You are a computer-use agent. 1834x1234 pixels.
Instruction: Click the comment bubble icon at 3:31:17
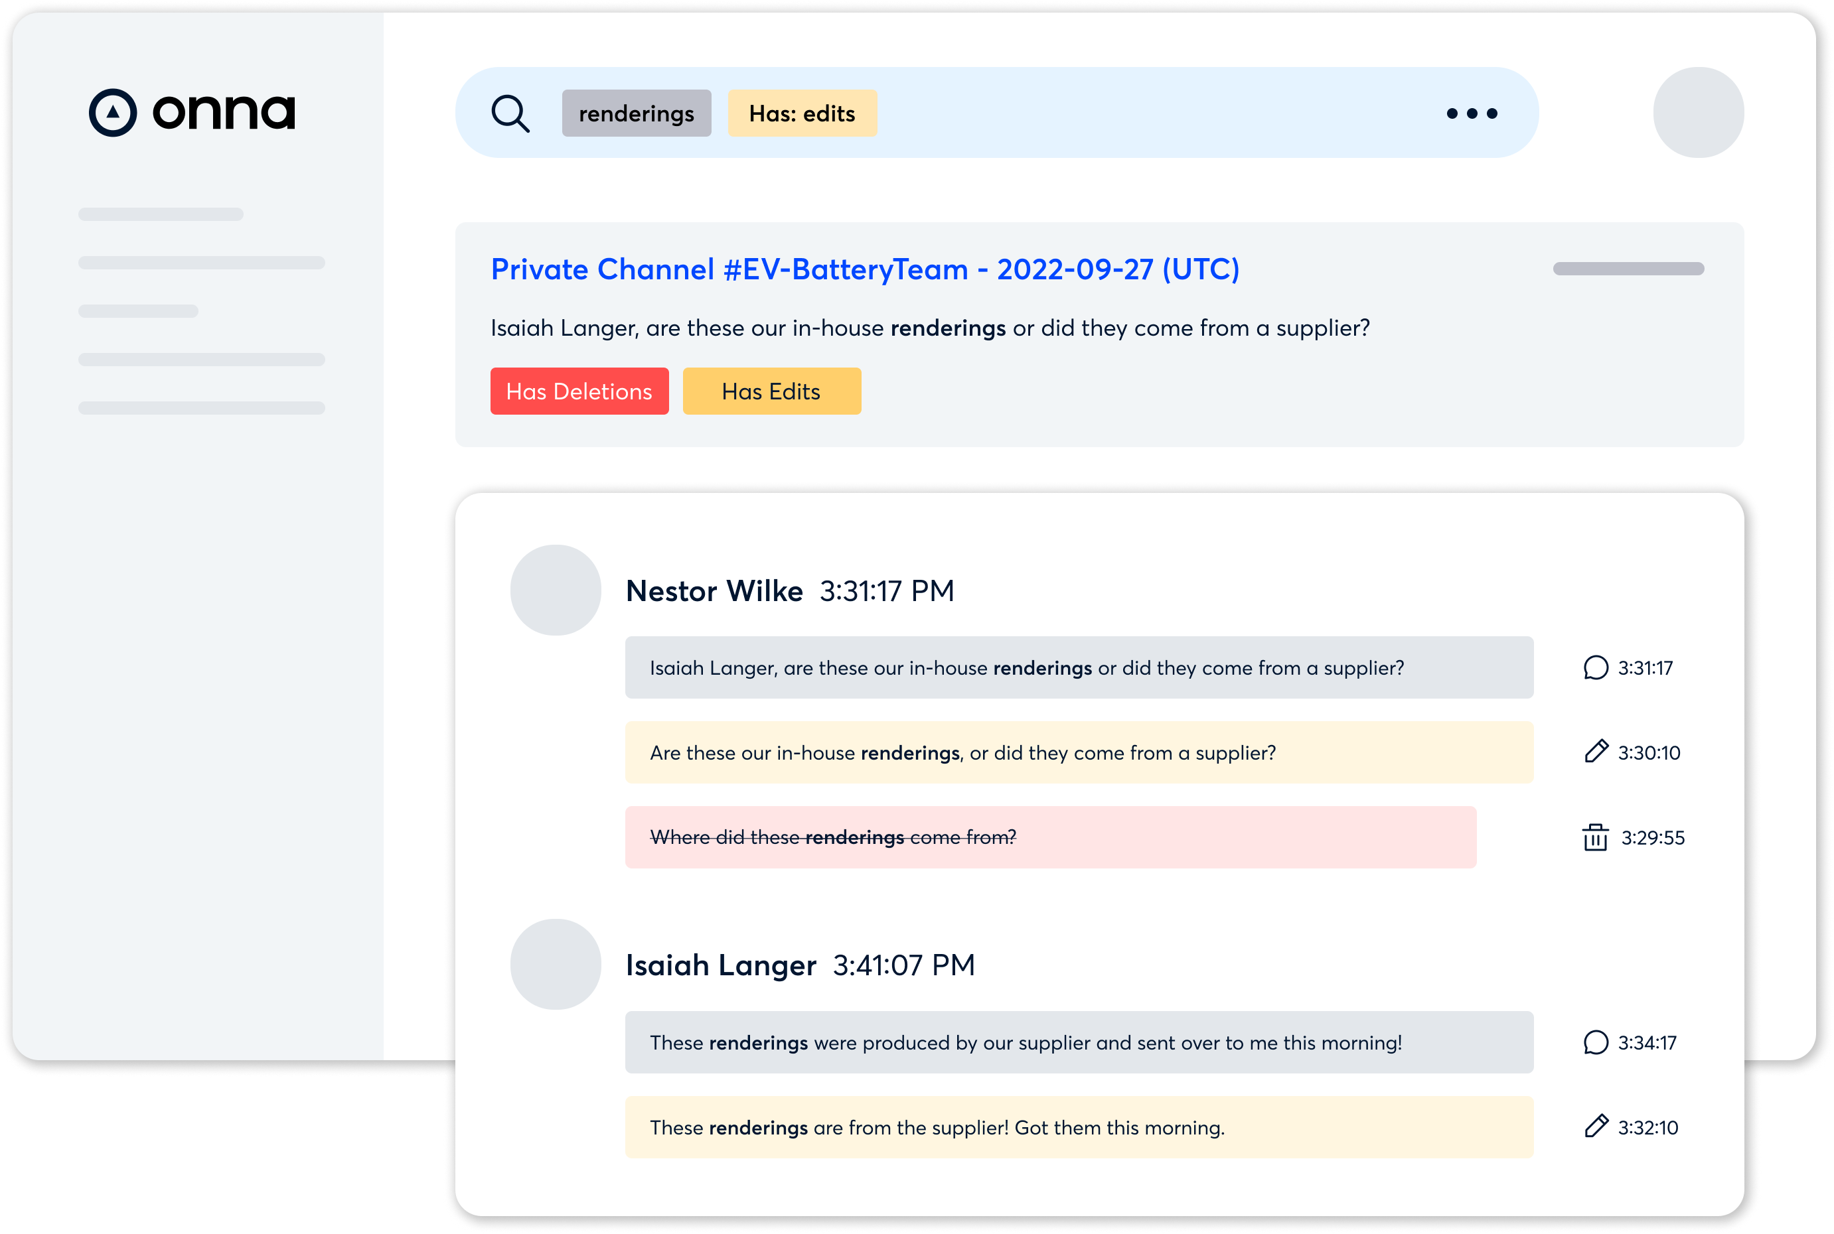tap(1590, 668)
